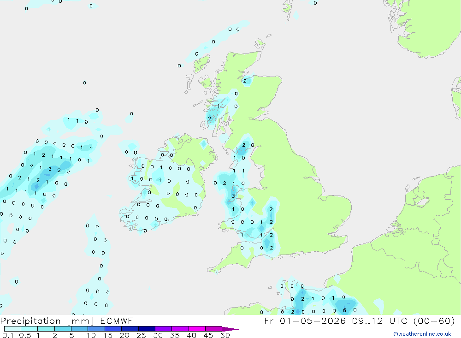This screenshot has height=338, width=461.
Task: Select the forecast date 'Fr 01-05-2026'
Action: pos(305,320)
